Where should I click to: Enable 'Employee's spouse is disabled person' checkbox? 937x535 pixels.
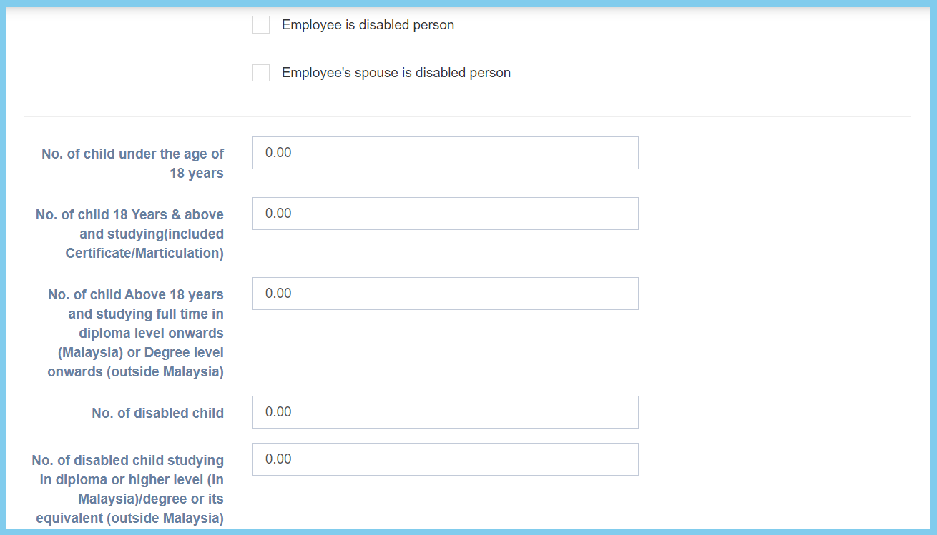point(261,73)
